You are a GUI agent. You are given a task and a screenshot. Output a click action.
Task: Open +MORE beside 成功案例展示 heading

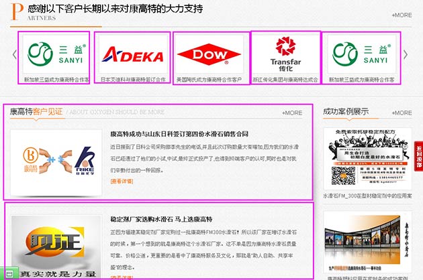pyautogui.click(x=402, y=113)
